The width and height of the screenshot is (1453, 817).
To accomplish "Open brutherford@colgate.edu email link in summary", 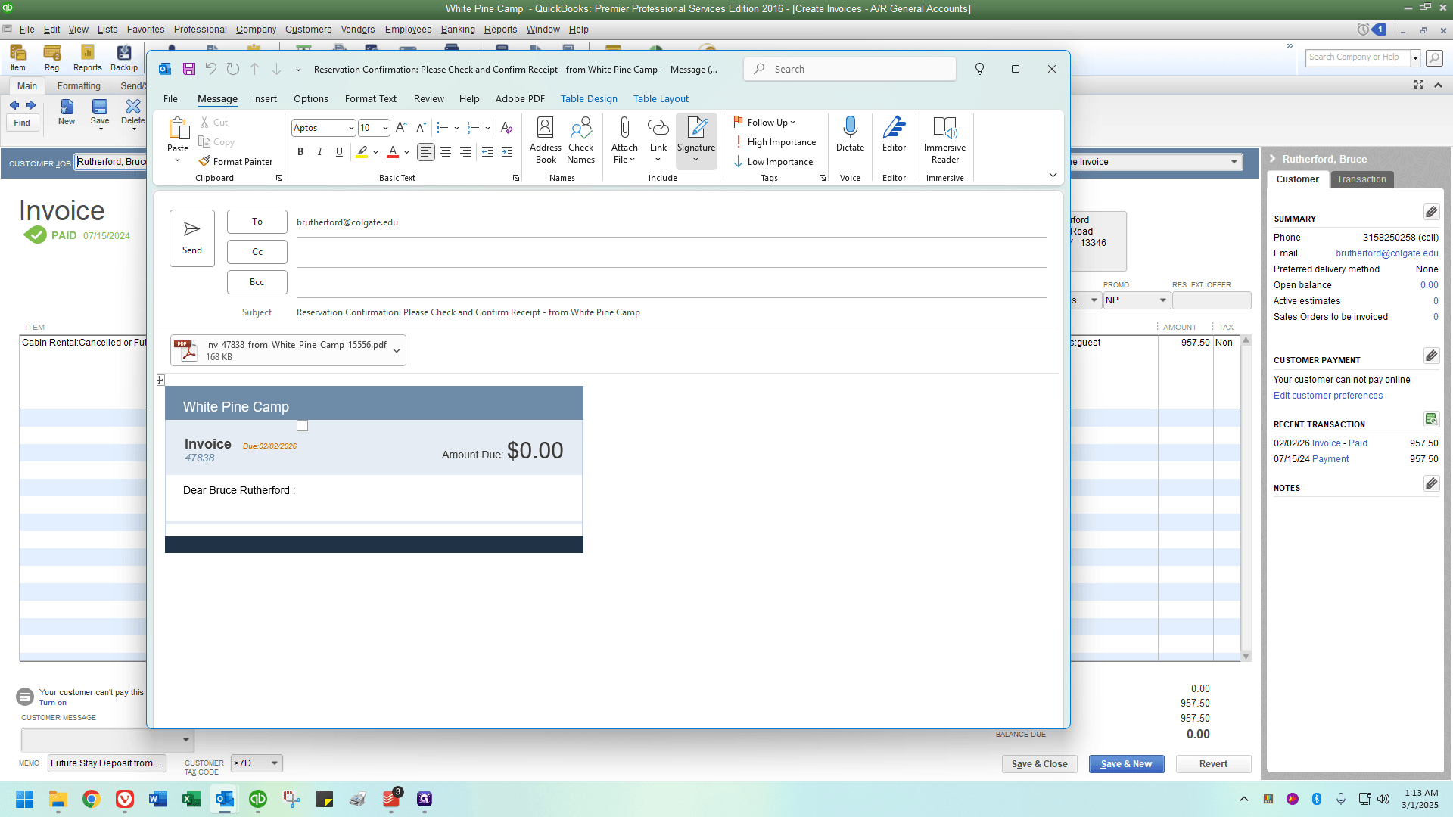I will coord(1387,253).
